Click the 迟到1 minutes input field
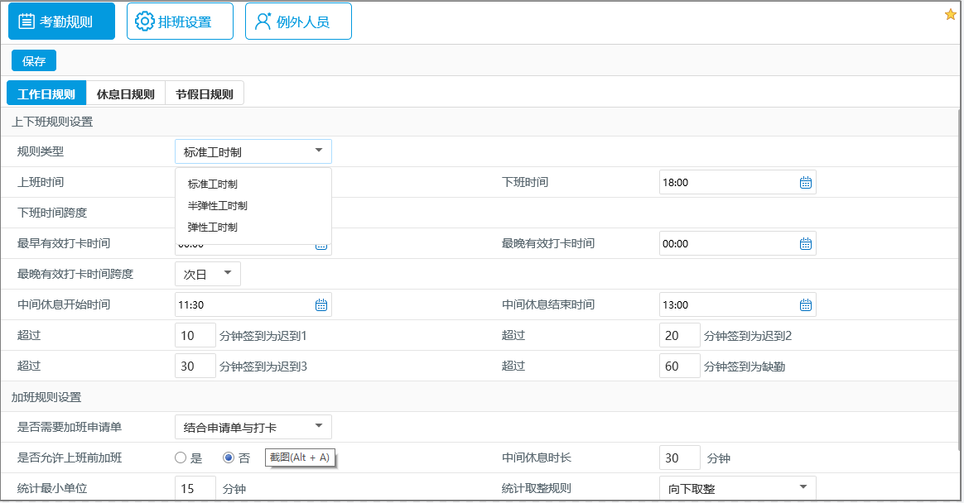 pyautogui.click(x=195, y=336)
